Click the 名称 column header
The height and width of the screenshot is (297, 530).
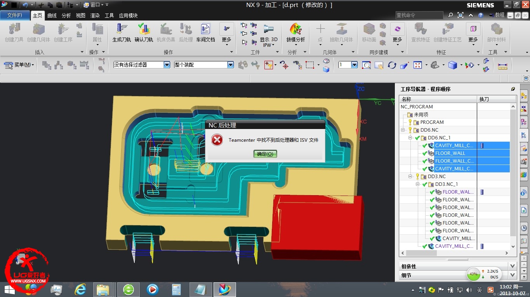coord(438,99)
